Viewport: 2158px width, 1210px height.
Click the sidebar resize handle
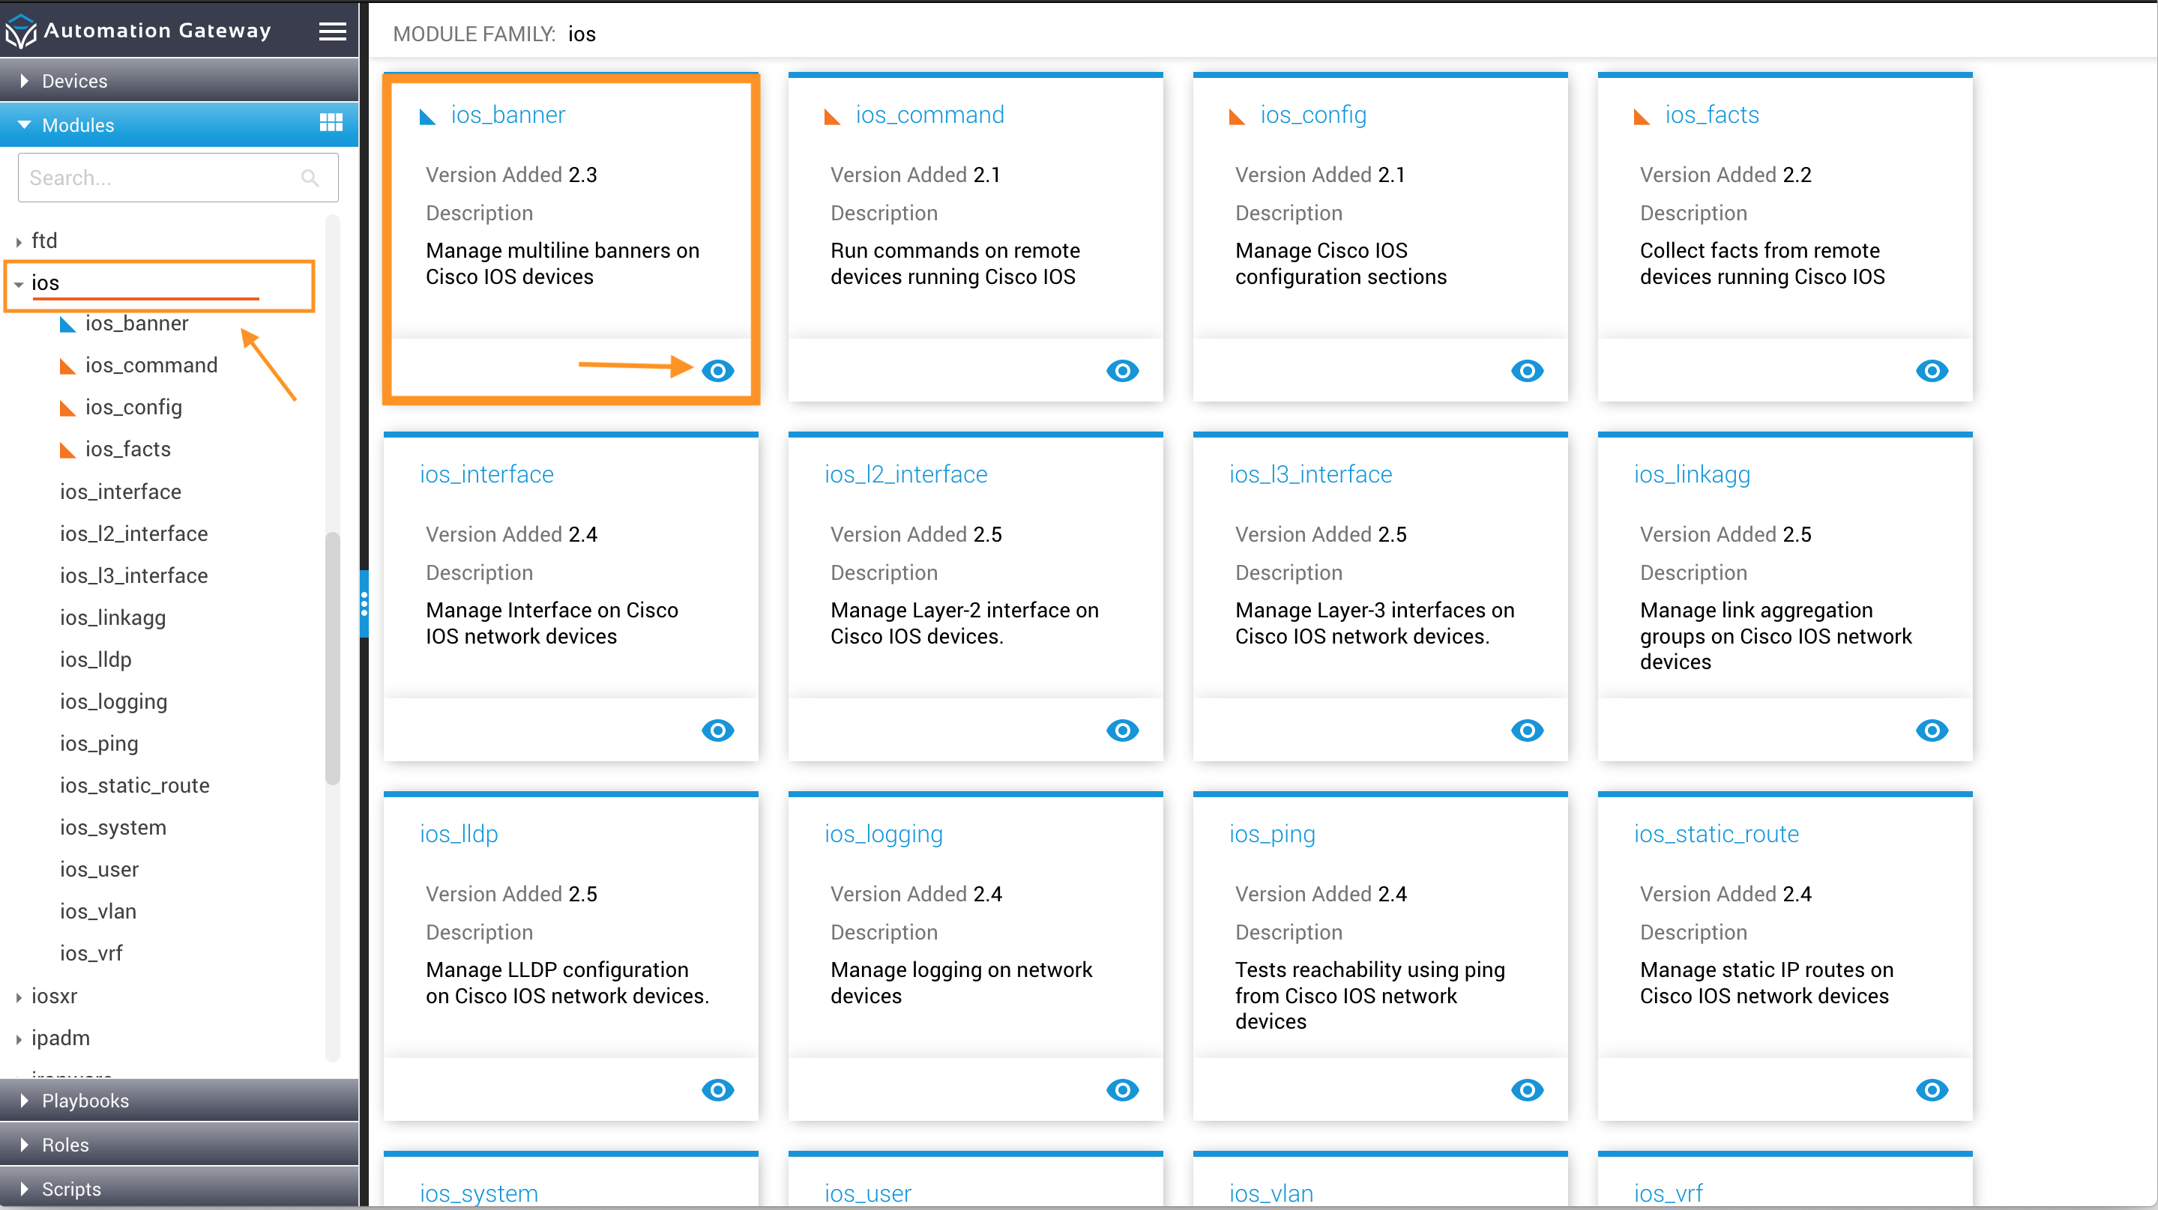pos(364,603)
